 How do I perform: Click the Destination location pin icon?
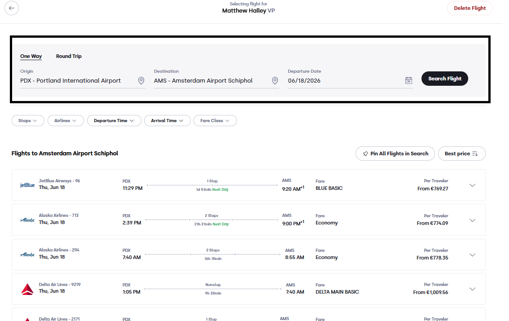pos(275,80)
